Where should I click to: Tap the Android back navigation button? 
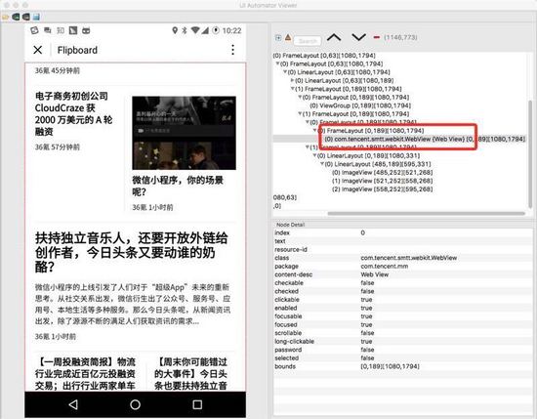(x=73, y=404)
